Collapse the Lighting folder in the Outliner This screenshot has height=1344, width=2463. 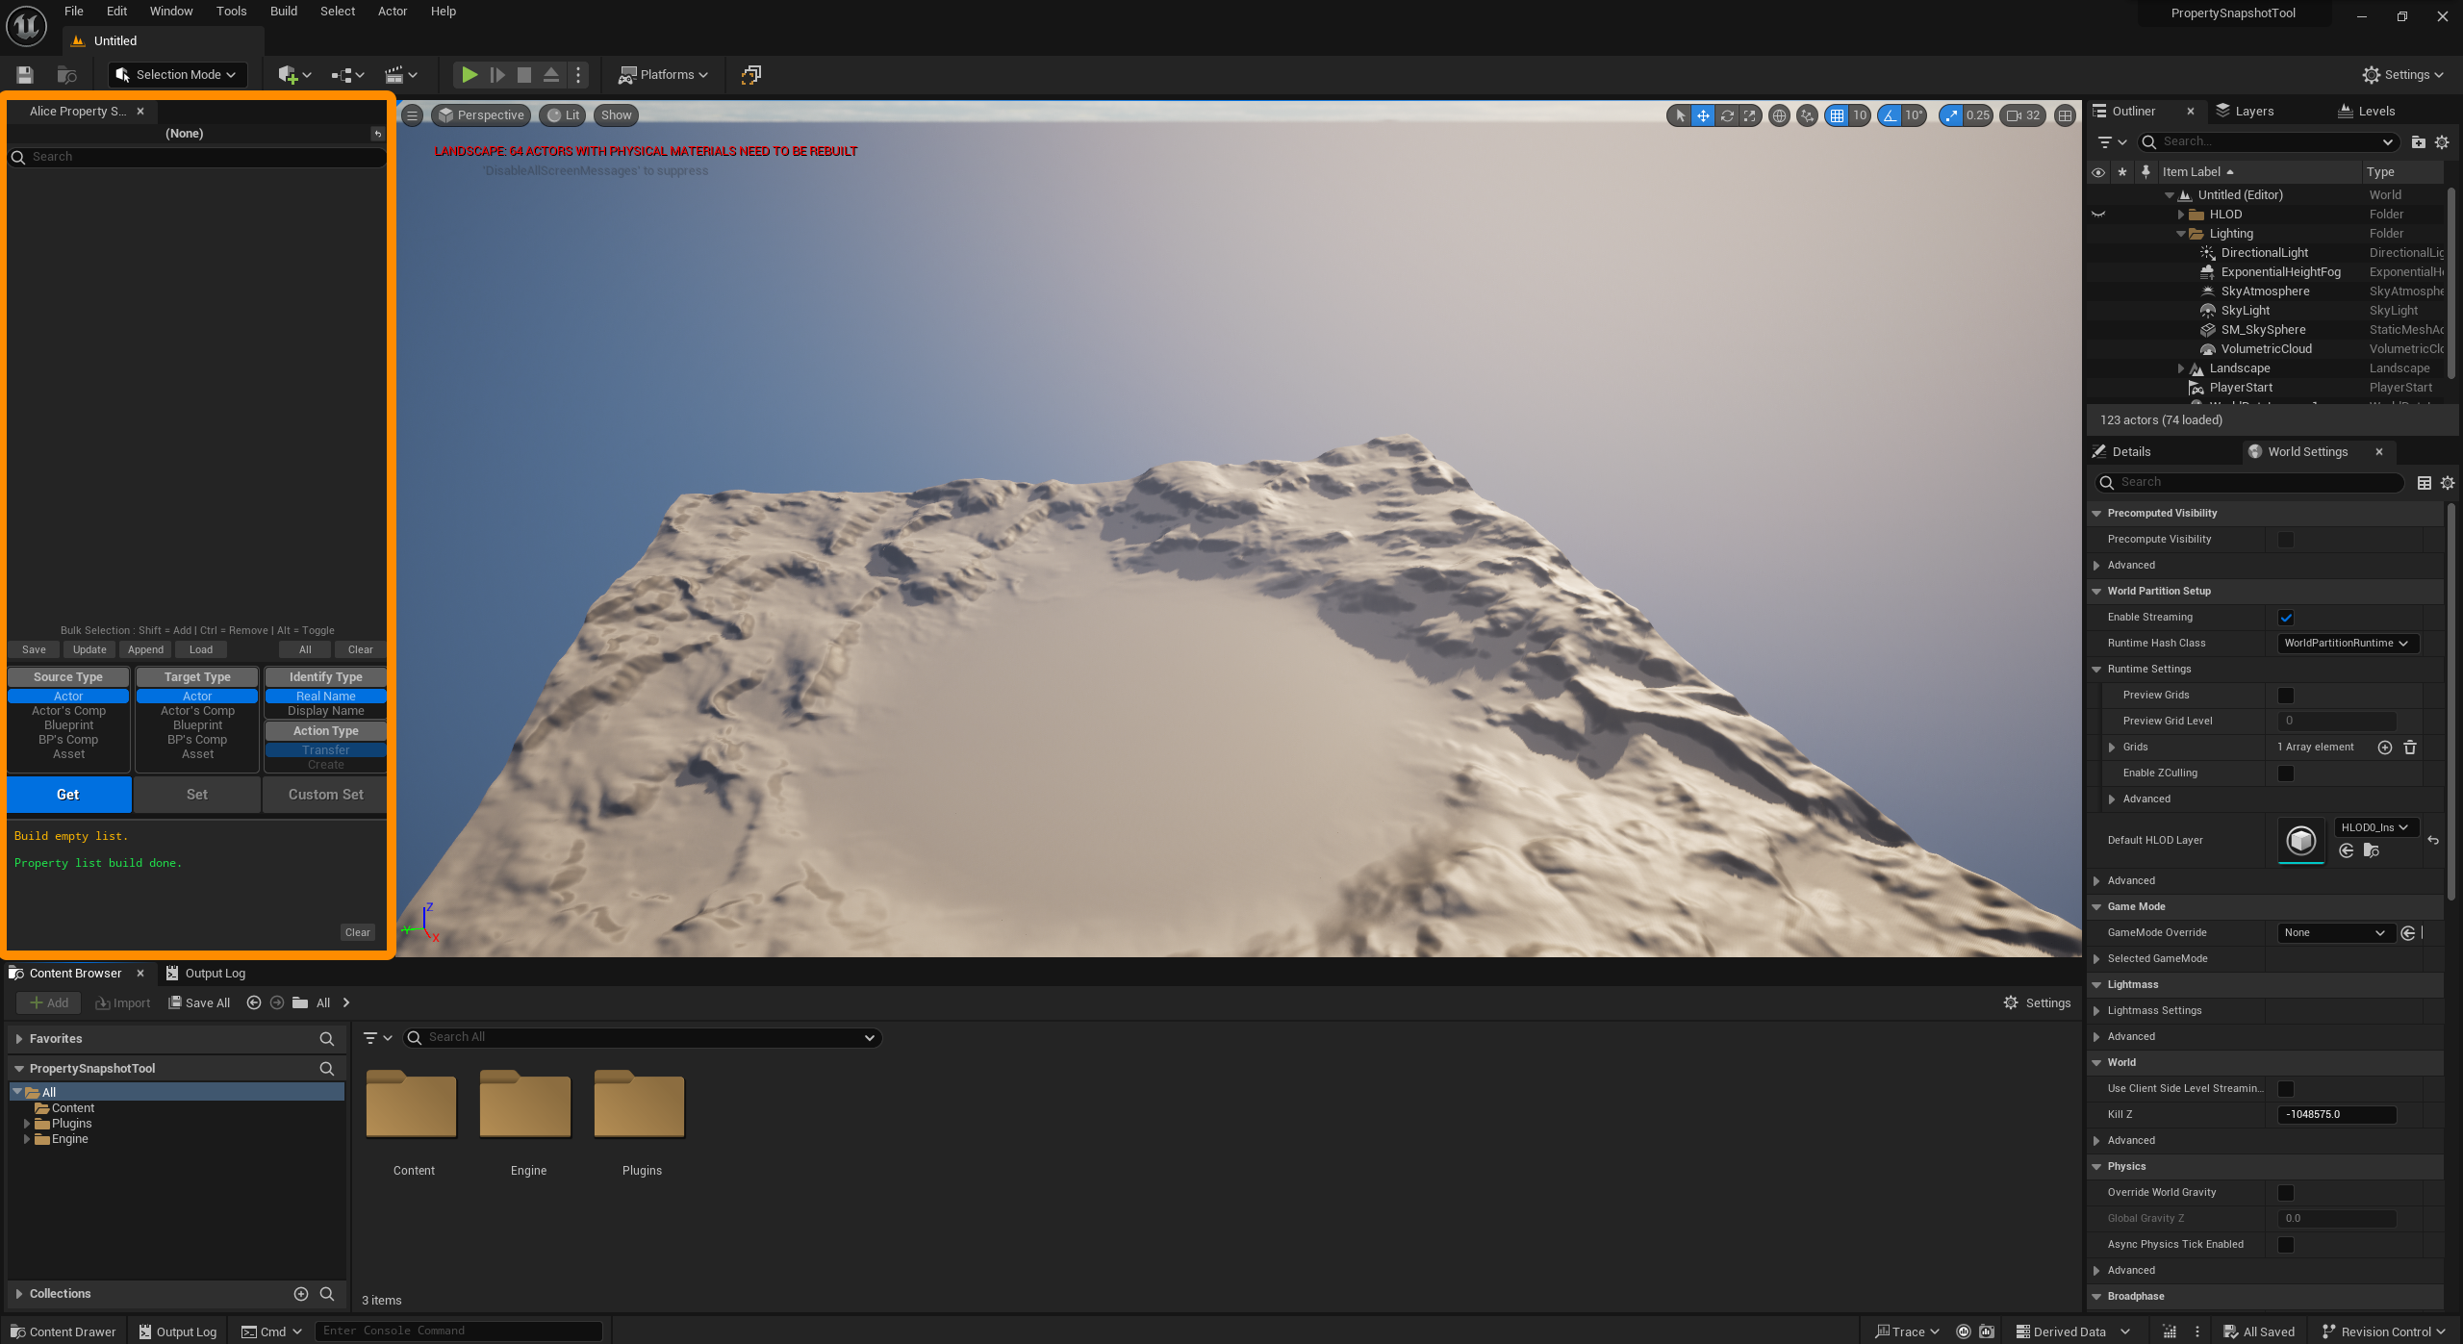click(2179, 233)
